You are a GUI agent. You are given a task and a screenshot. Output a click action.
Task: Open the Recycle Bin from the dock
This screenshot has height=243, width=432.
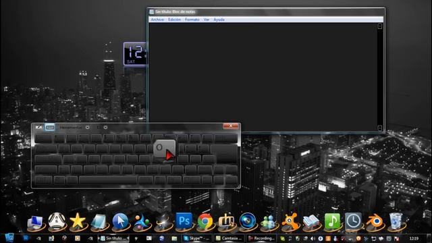point(396,221)
